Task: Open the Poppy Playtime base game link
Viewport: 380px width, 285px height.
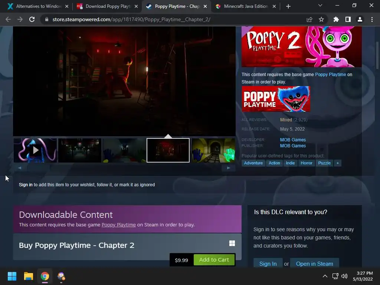Action: pos(330,74)
